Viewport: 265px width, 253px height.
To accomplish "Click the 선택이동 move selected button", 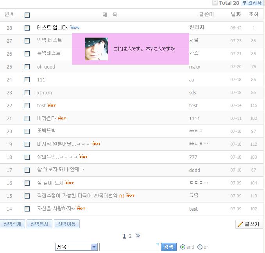I will 67,224.
